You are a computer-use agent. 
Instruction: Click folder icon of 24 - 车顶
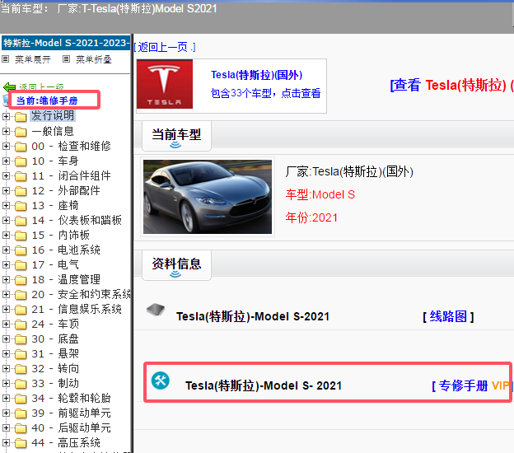tap(21, 325)
